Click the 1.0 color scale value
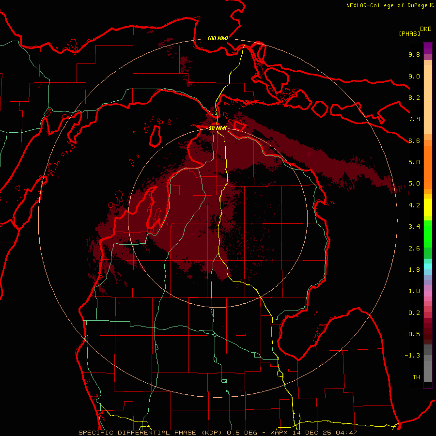Viewport: 436px width, 436px height. pos(414,291)
